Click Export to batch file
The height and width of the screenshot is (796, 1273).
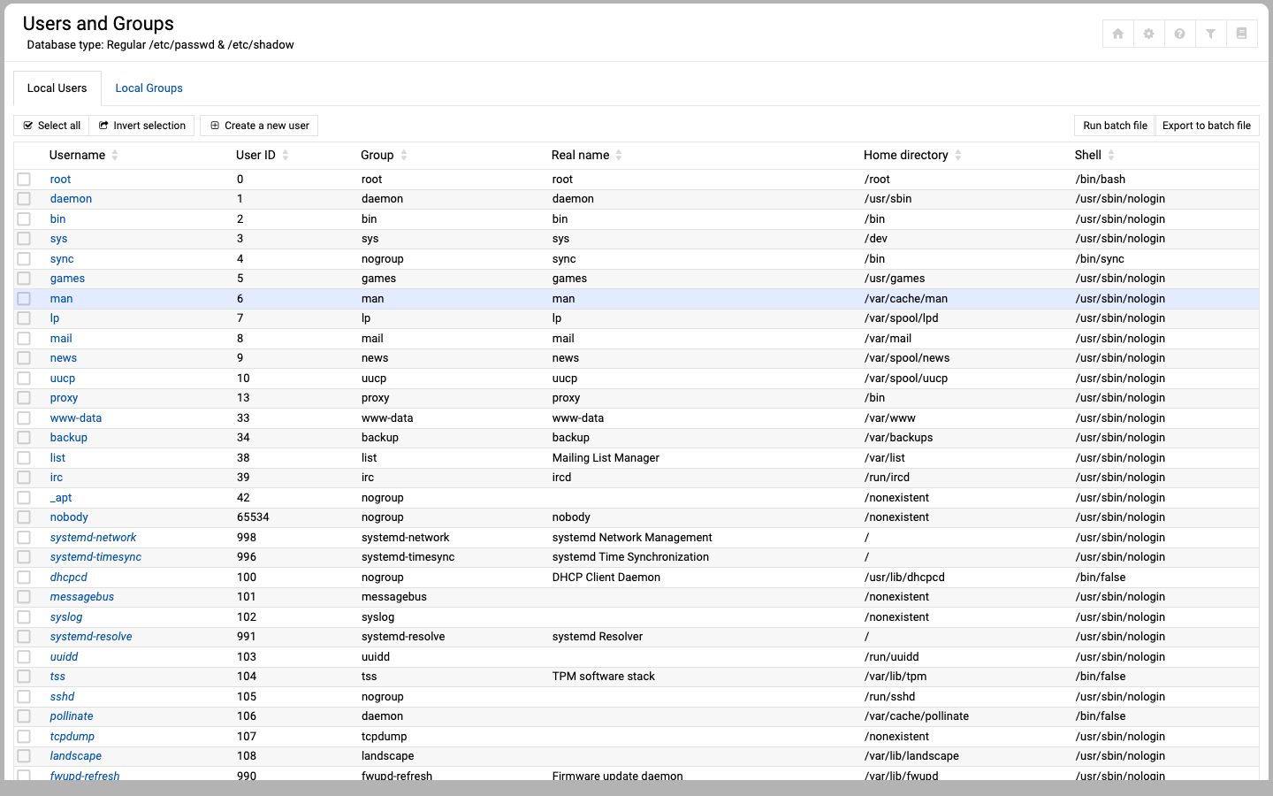pos(1207,126)
